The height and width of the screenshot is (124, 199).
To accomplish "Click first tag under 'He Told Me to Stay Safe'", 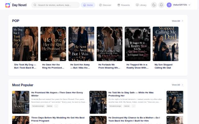I will (x=115, y=106).
